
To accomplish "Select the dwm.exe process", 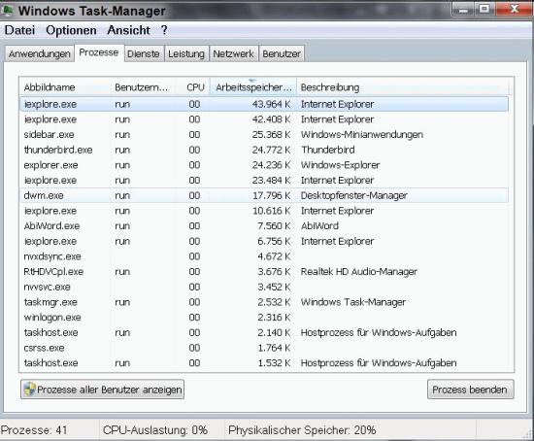I will 264,195.
